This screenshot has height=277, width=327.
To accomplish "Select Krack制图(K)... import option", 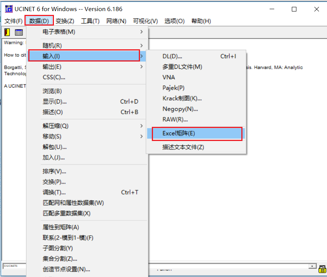I will pos(196,98).
